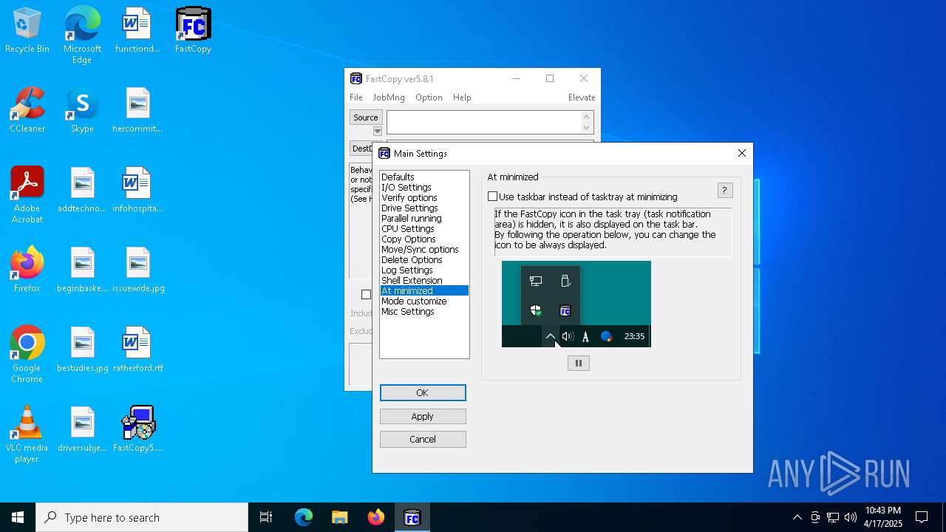
Task: Select the beginbaske... image file icon
Action: [x=82, y=270]
